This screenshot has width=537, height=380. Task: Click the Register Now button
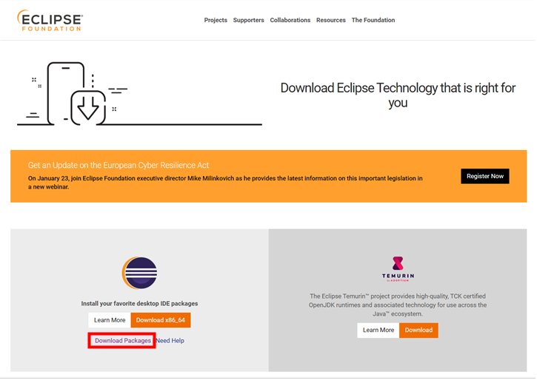click(x=485, y=176)
